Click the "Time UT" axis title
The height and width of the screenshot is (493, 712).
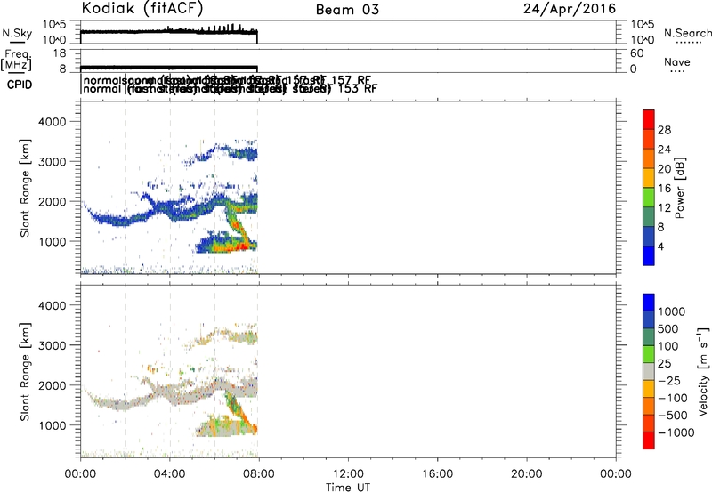point(348,488)
